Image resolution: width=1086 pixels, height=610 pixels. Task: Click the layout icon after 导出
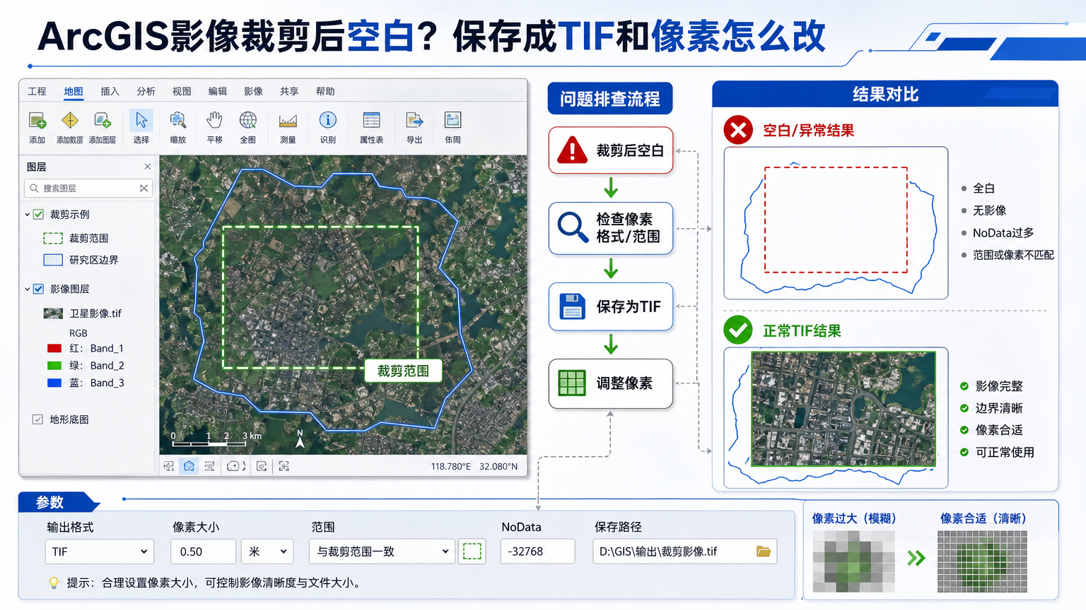[x=452, y=120]
